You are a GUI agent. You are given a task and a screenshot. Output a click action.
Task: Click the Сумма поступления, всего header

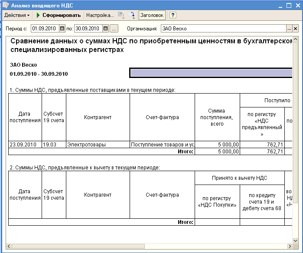pos(217,117)
